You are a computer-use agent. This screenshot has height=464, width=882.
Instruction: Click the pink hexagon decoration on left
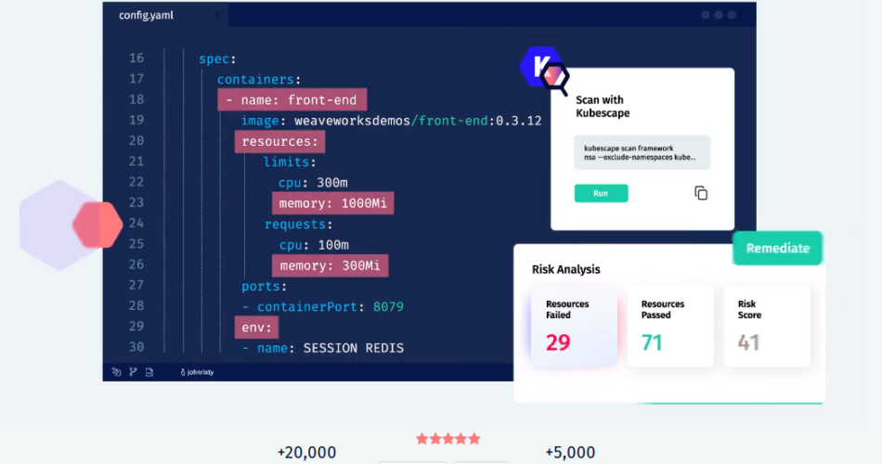point(97,224)
